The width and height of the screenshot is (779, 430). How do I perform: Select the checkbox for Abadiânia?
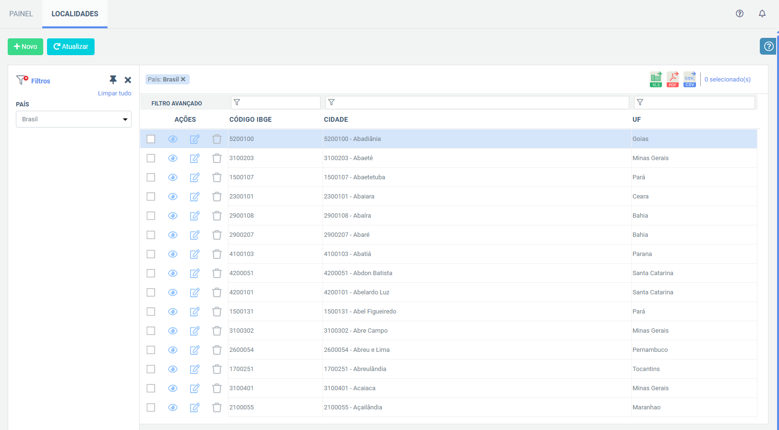[x=151, y=139]
